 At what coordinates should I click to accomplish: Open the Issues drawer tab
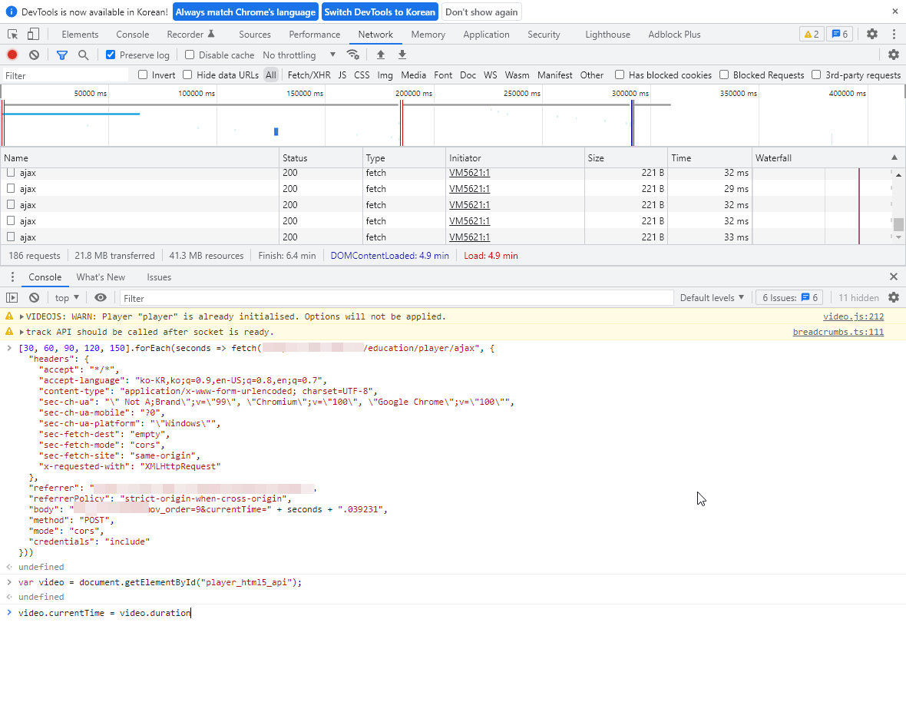(x=159, y=277)
